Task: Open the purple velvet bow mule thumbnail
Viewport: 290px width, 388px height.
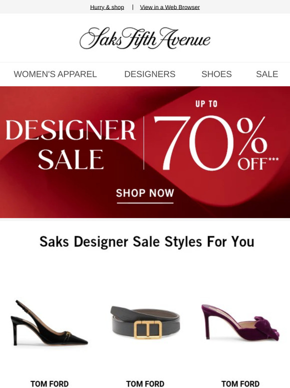Action: (x=240, y=322)
